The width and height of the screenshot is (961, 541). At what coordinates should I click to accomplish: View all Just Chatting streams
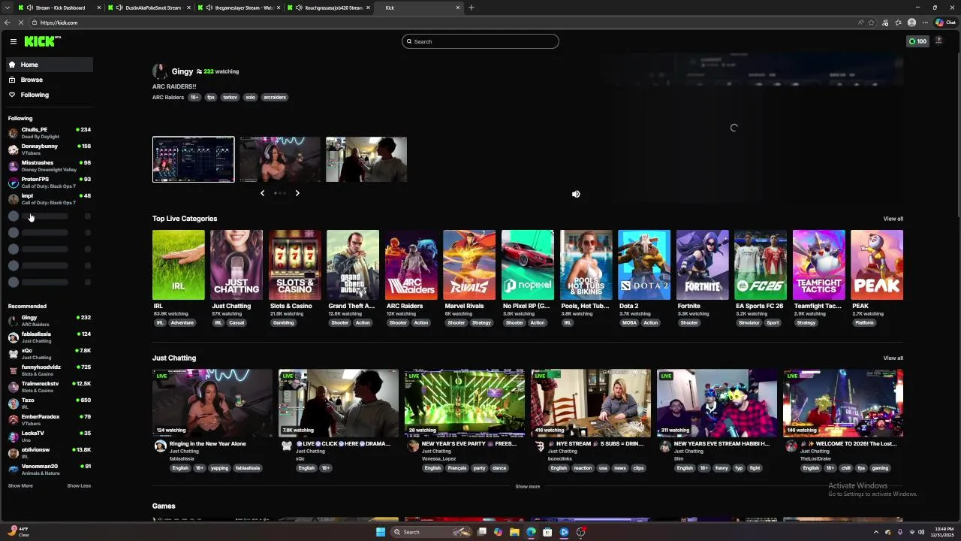pos(893,358)
